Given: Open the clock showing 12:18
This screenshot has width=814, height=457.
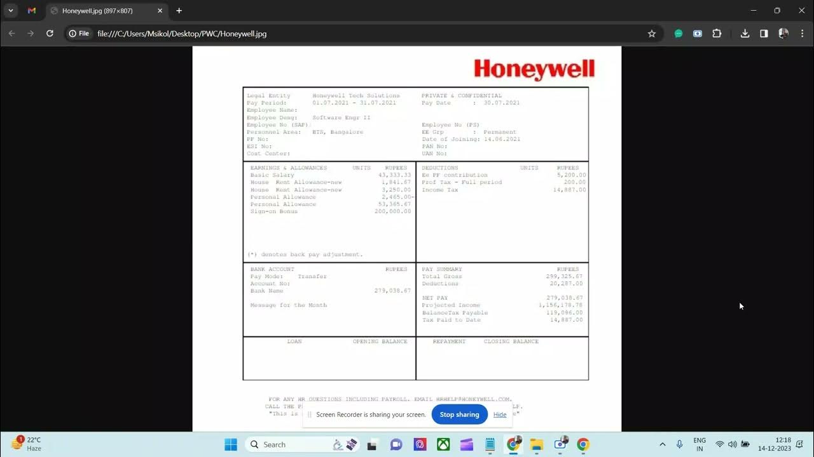Looking at the screenshot, I should click(x=775, y=444).
